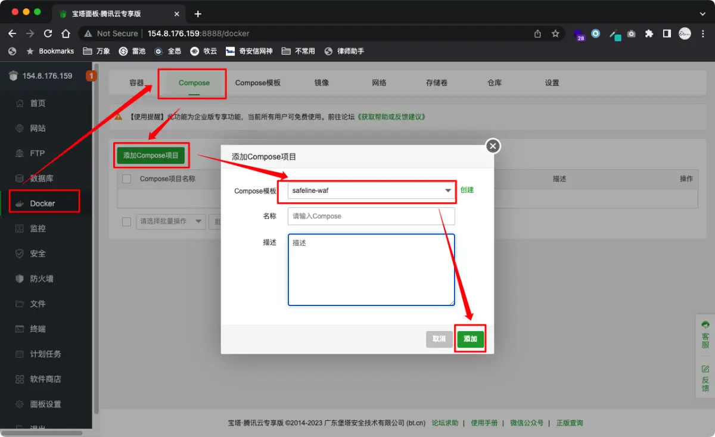This screenshot has width=715, height=437.
Task: Select the Docker whale icon in sidebar
Action: click(x=20, y=204)
